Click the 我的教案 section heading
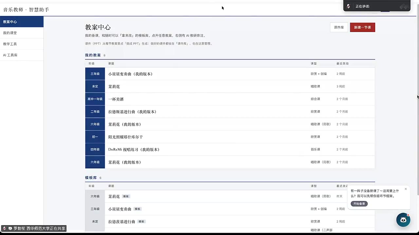This screenshot has height=235, width=419. point(93,55)
